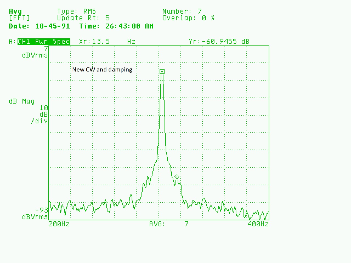Click the bottom scale value -93 dBVrms
Viewport: 351px width, 263px height.
coord(35,213)
